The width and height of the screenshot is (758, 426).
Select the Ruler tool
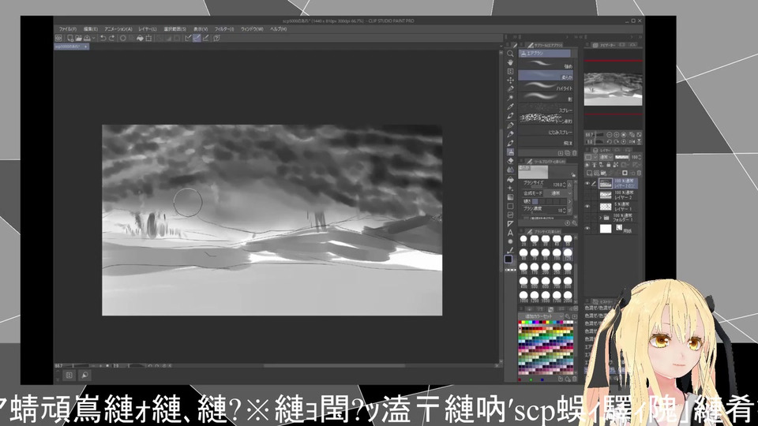(x=511, y=223)
